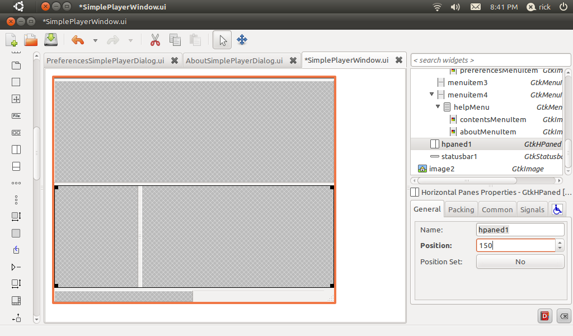This screenshot has width=573, height=336.
Task: Pick the Viewport palette icon
Action: [x=16, y=284]
